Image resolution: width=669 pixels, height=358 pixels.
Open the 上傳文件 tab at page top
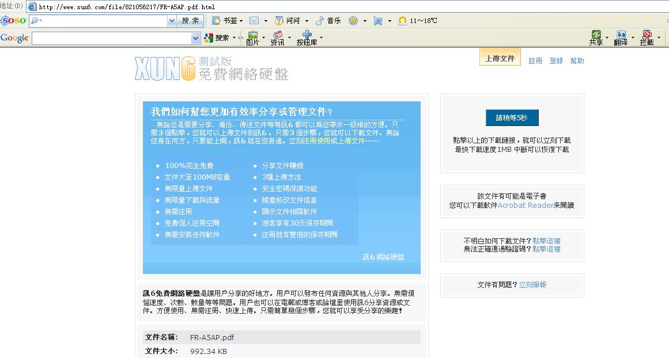(x=500, y=58)
